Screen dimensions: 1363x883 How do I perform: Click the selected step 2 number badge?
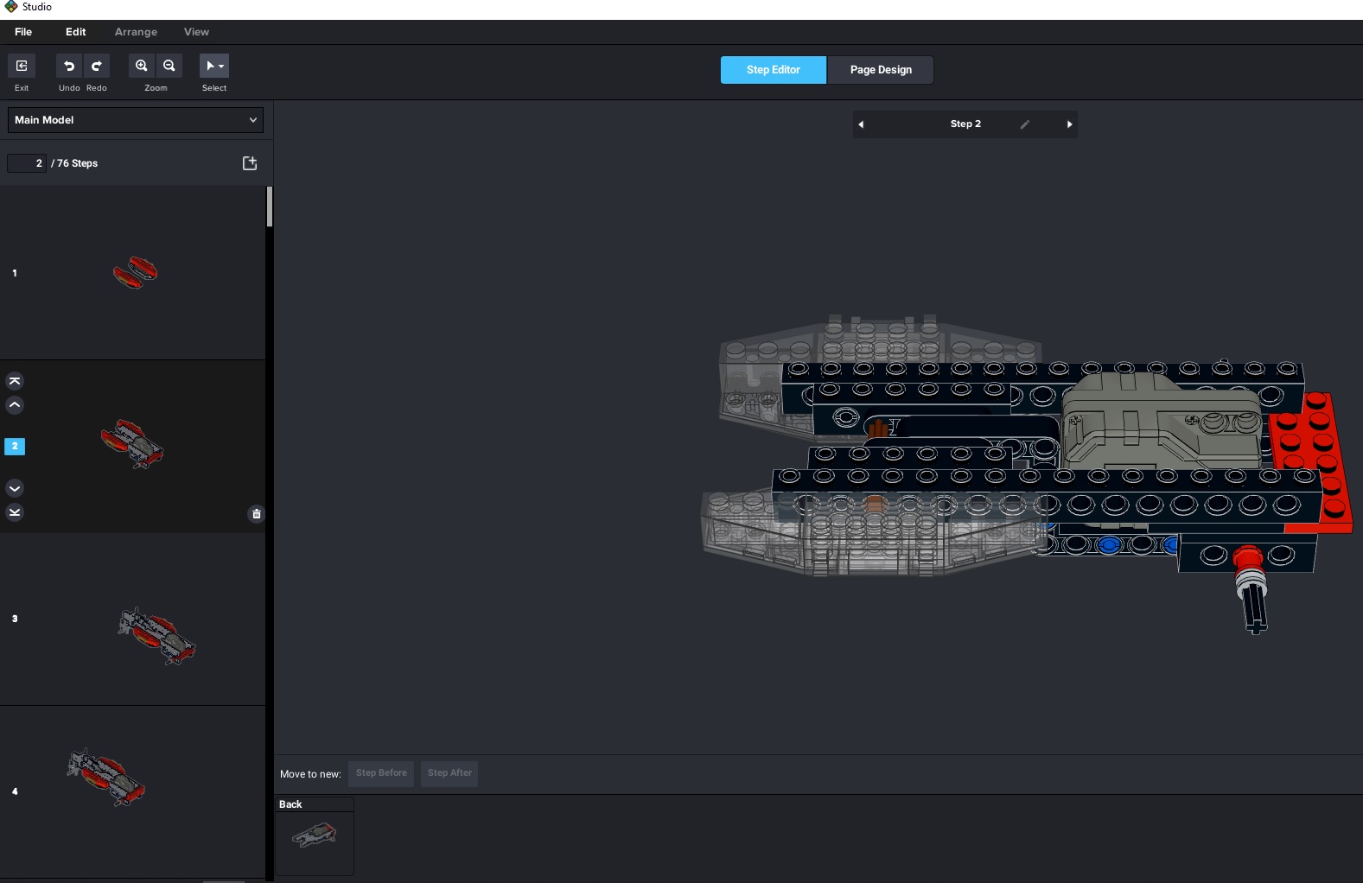coord(15,447)
